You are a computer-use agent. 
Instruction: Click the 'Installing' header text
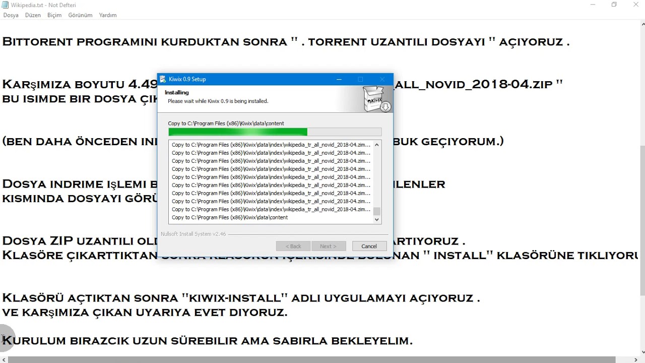coord(177,92)
